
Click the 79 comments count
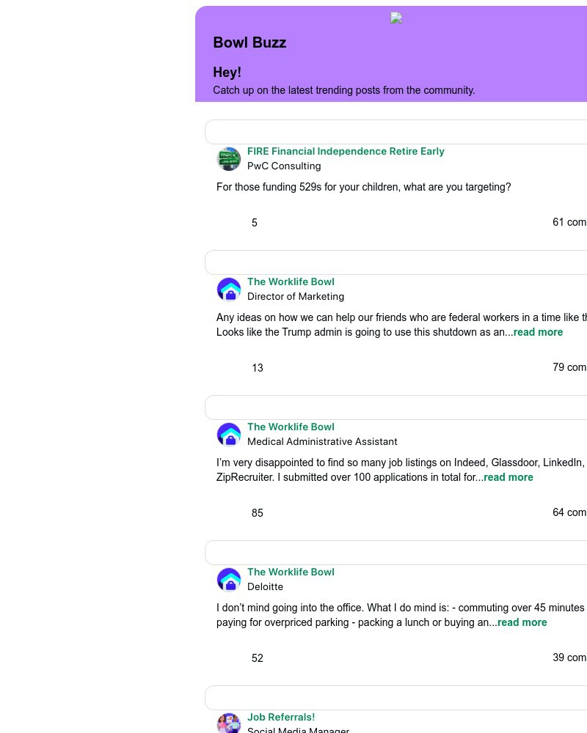(x=569, y=367)
